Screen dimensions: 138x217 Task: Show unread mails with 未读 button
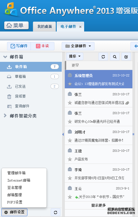(x=42, y=46)
